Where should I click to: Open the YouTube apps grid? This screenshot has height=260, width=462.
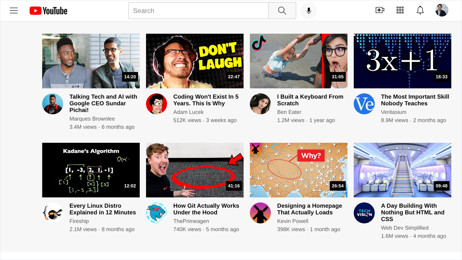point(400,10)
